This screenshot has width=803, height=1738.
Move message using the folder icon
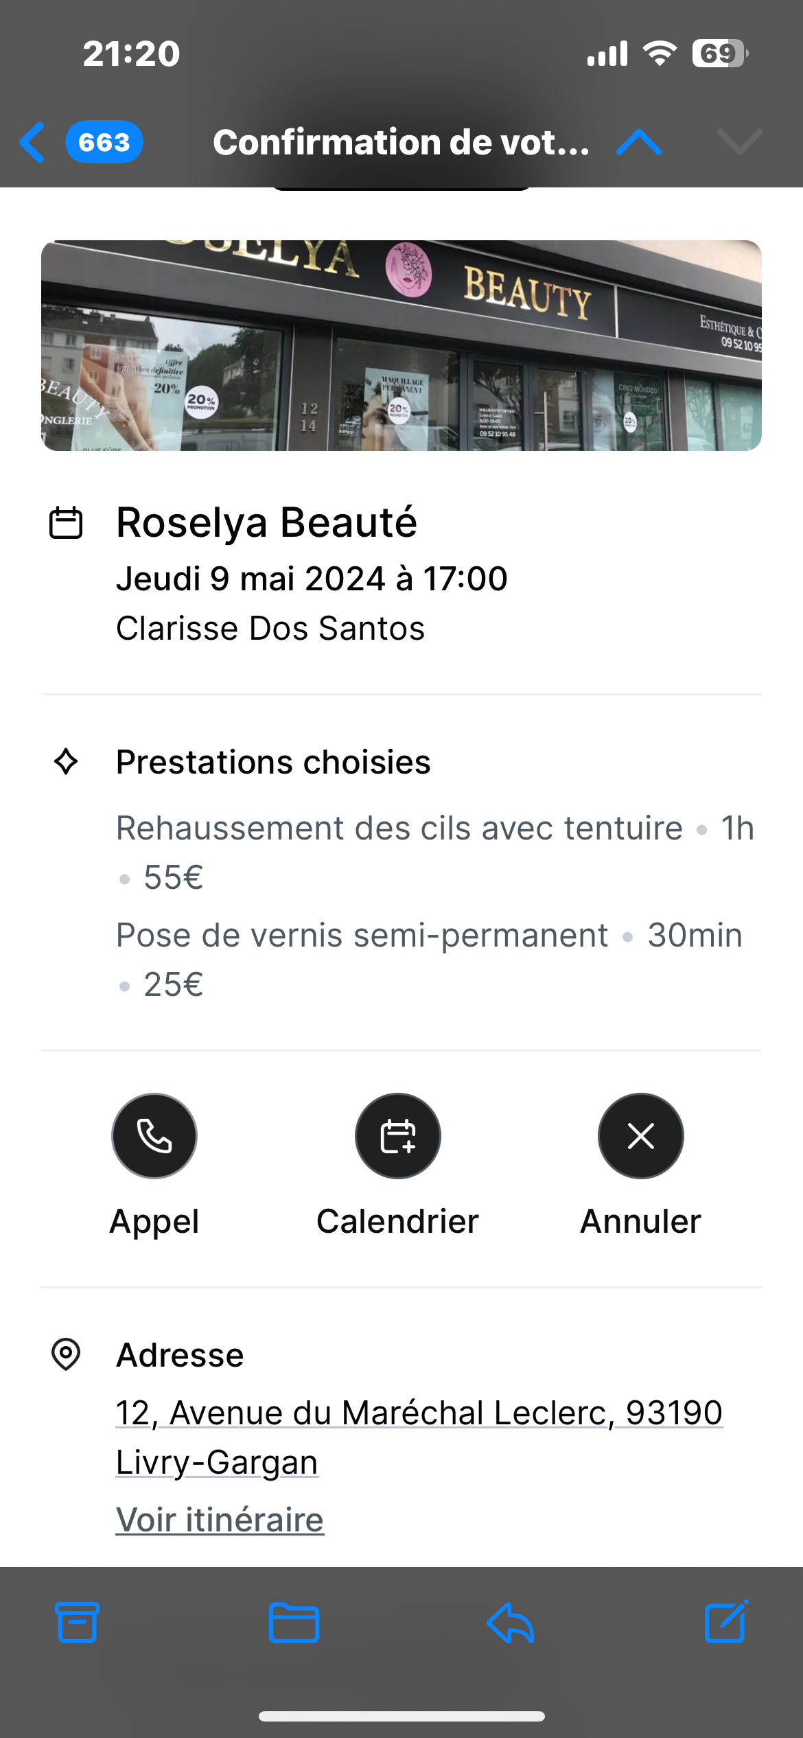(x=294, y=1623)
